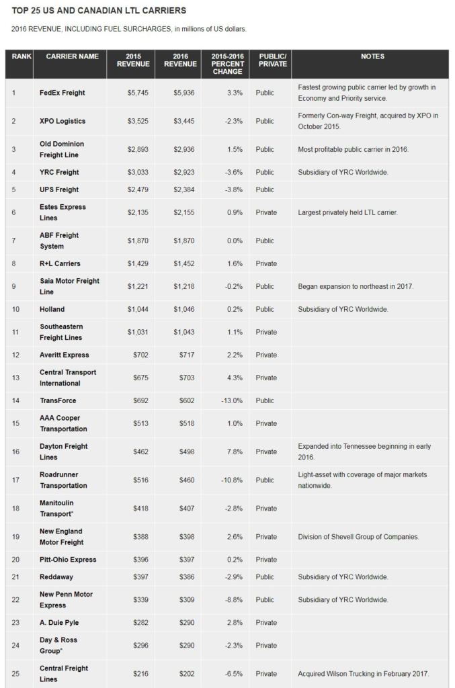Select the TransForce carrier name
The width and height of the screenshot is (455, 688).
tap(58, 400)
